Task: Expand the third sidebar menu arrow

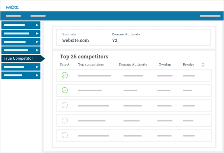Action: point(37,42)
